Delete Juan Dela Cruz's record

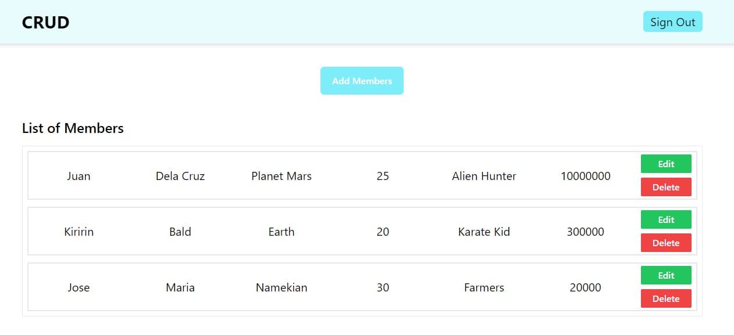point(666,187)
